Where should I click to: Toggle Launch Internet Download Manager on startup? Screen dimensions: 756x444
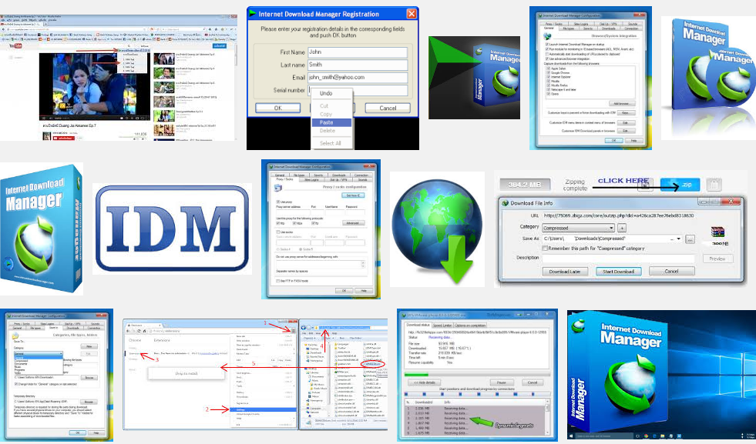[547, 45]
